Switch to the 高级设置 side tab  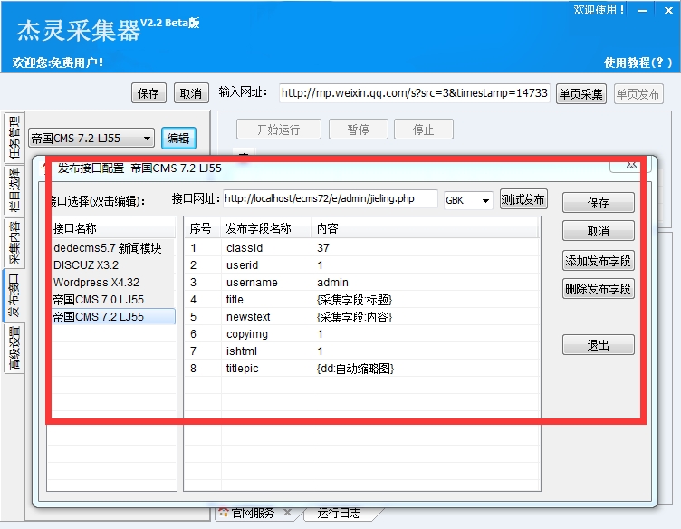click(x=14, y=348)
